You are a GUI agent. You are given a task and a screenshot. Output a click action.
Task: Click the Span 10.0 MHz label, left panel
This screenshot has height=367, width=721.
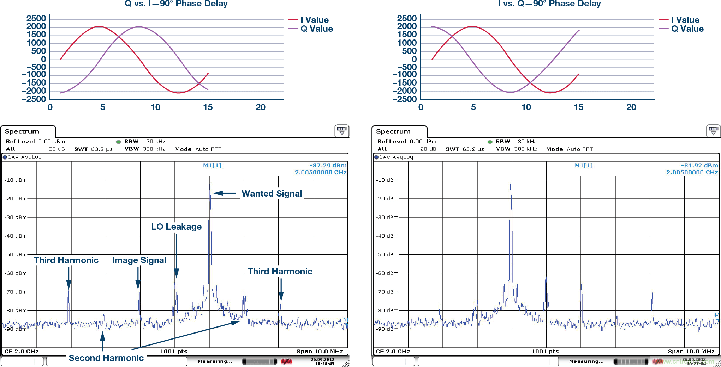point(320,351)
